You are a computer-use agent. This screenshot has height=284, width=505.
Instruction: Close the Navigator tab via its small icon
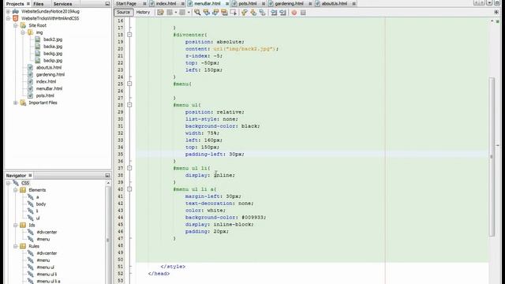30,175
